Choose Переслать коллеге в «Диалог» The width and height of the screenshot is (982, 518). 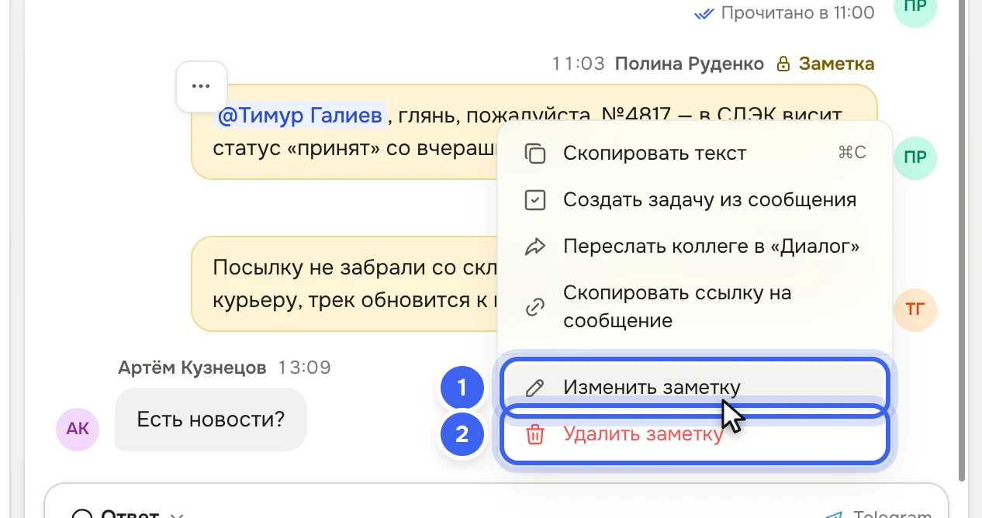click(x=695, y=247)
